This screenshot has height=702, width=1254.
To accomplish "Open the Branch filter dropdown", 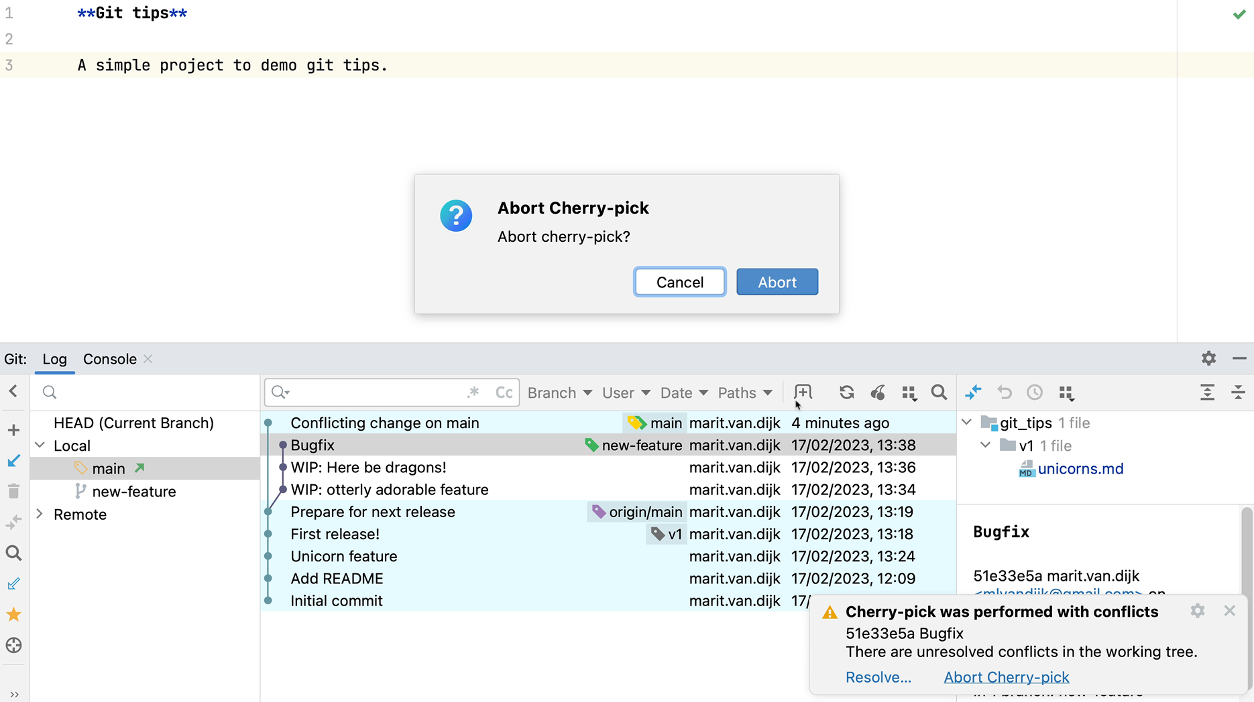I will 559,393.
